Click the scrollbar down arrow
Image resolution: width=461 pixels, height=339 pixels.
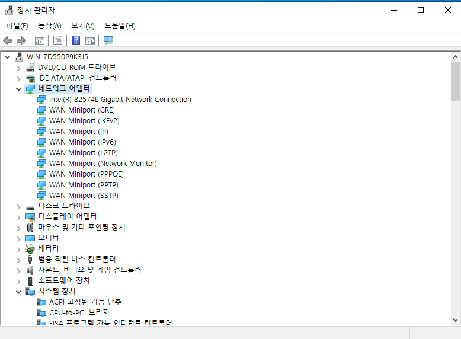point(456,320)
